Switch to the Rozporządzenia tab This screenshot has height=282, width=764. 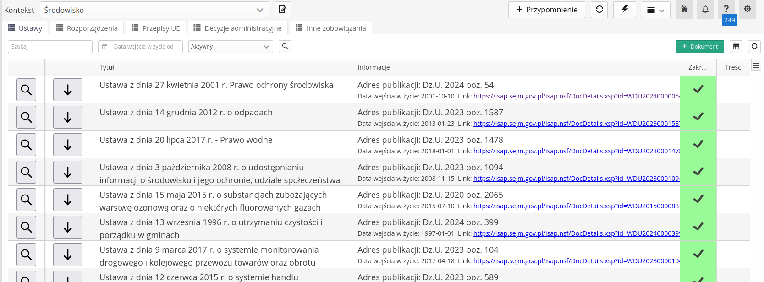point(87,28)
